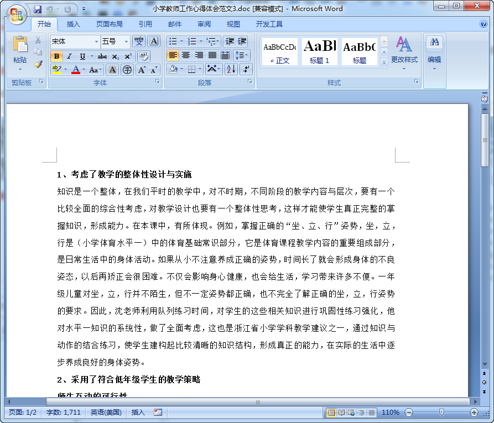Viewport: 494px width, 423px height.
Task: Switch to outline view icon
Action: tap(361, 412)
